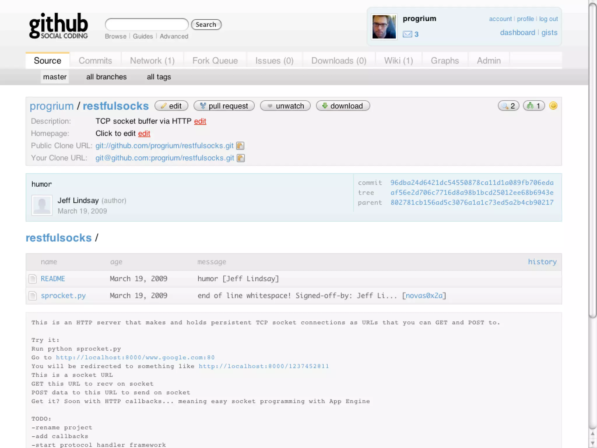The width and height of the screenshot is (597, 448).
Task: Open gists link
Action: (x=549, y=32)
